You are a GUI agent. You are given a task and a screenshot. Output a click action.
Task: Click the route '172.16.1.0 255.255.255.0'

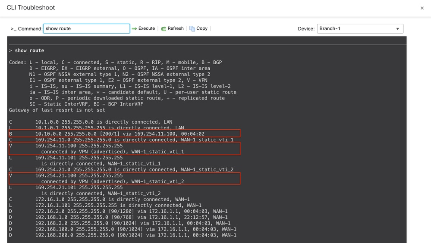point(99,199)
